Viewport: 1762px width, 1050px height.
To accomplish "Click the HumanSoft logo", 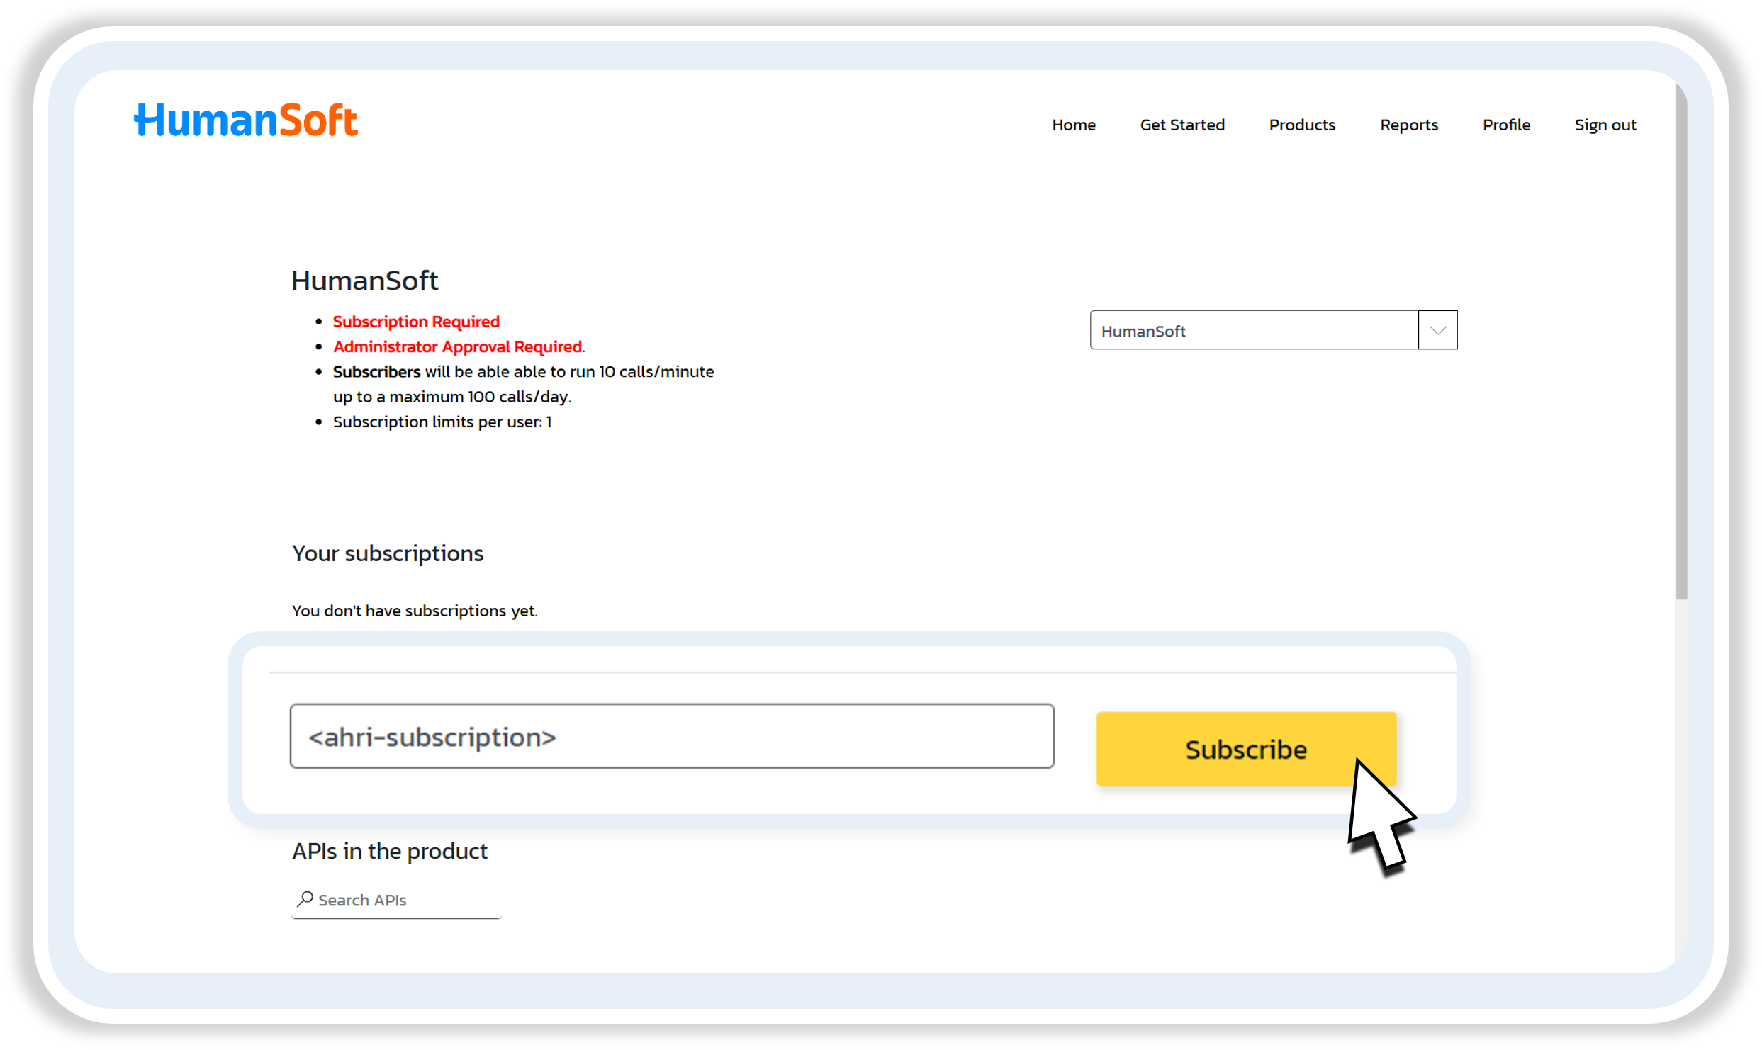I will tap(246, 120).
